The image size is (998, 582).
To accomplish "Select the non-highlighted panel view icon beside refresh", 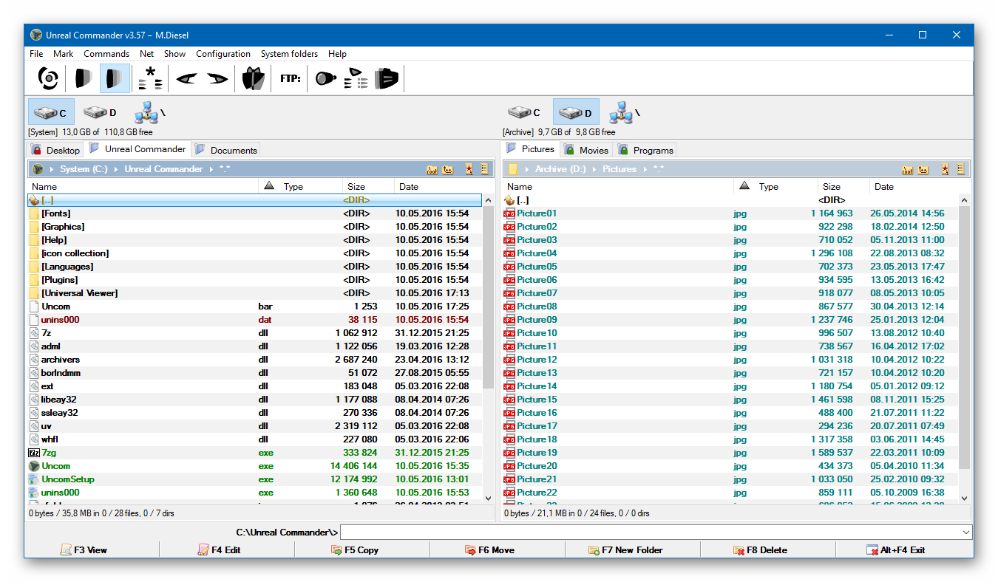I will coord(83,78).
